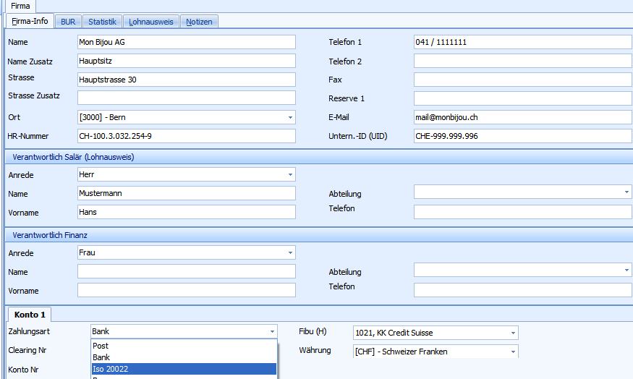
Task: Click the Konto 1 tab
Action: click(x=30, y=315)
